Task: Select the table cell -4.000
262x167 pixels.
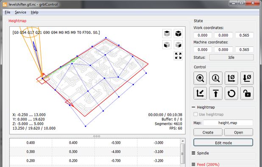Action: pos(116,152)
